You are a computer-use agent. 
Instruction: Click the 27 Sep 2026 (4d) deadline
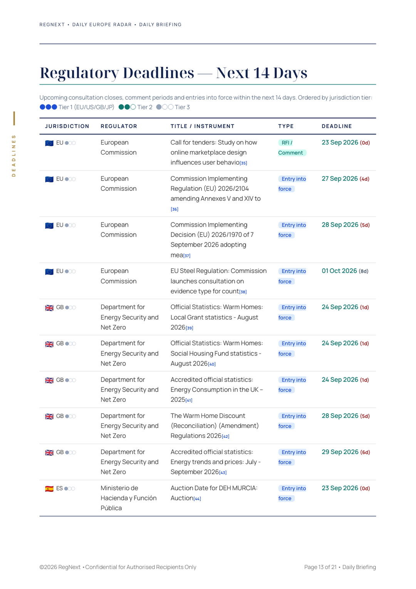pos(346,179)
